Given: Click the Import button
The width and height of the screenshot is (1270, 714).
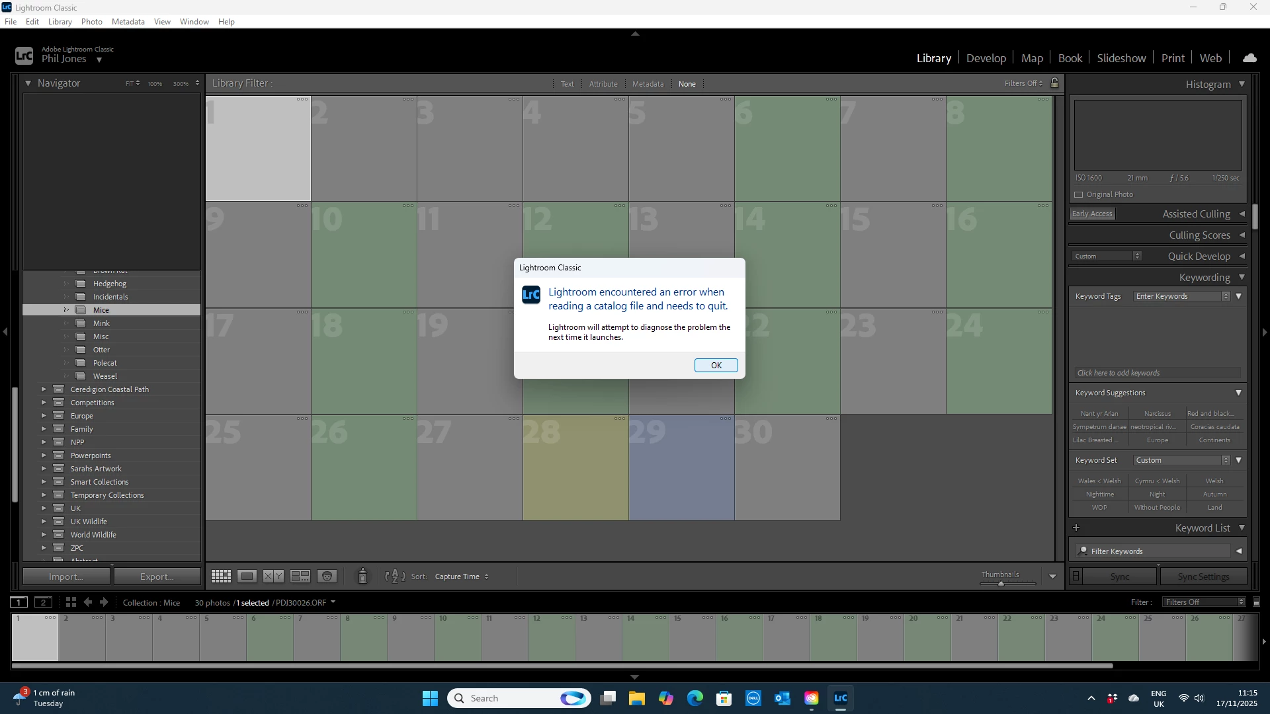Looking at the screenshot, I should 65,576.
